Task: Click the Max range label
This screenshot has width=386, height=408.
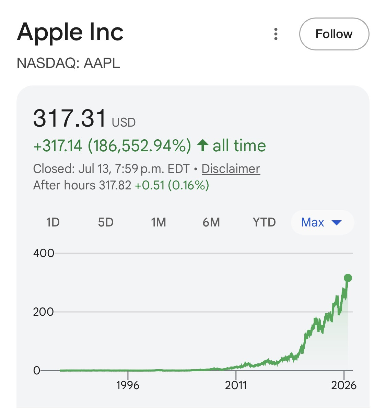Action: [x=312, y=222]
